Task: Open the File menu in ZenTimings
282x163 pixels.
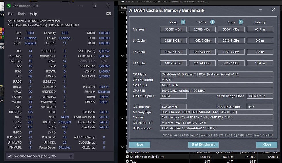Action: 11,14
